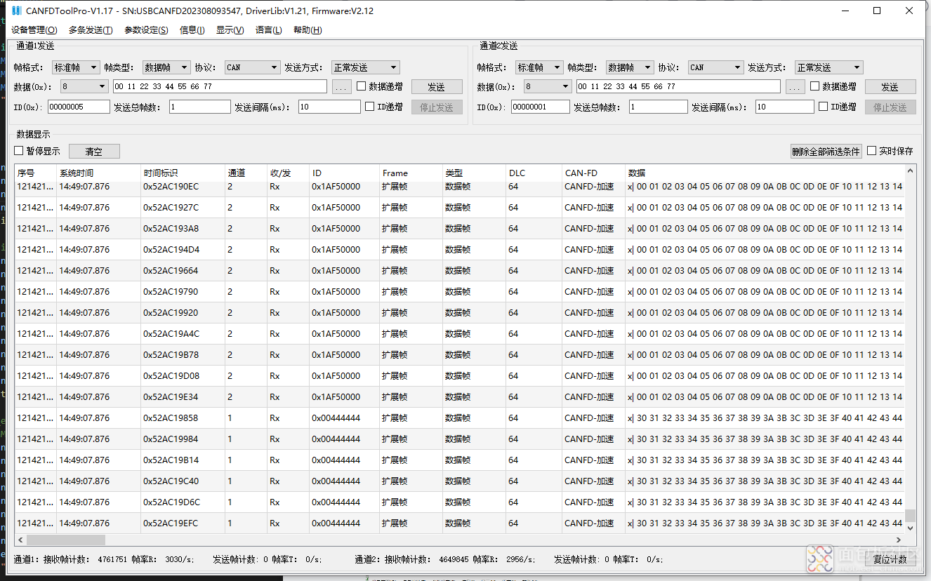Click the 通道 column header
931x581 pixels.
[x=246, y=173]
